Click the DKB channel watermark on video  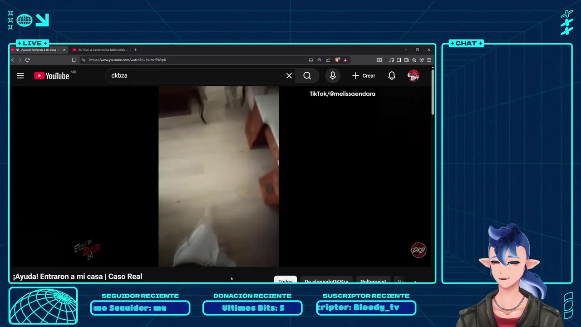click(419, 250)
